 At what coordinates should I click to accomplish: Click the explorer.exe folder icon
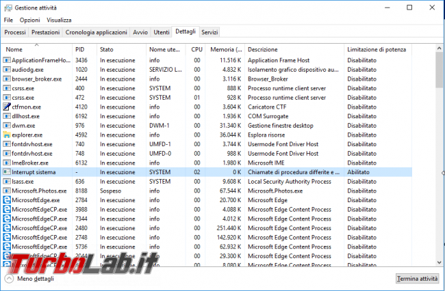tap(7, 135)
